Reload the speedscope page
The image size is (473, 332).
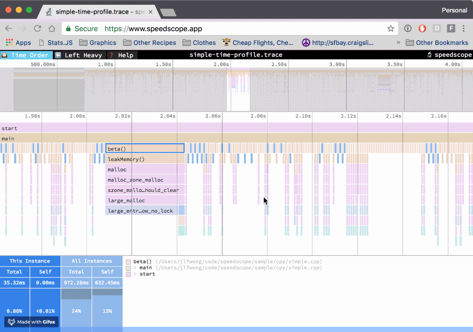(x=37, y=29)
